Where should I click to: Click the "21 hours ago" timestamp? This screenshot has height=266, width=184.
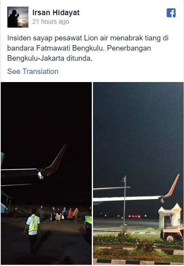pyautogui.click(x=51, y=22)
